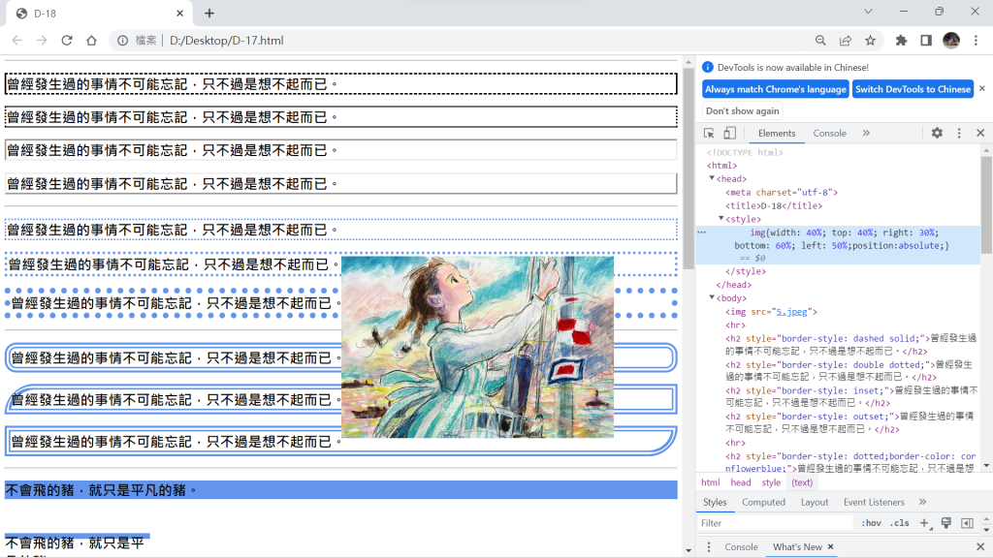Activate the inspect element picker
Viewport: 993px width, 558px height.
709,133
